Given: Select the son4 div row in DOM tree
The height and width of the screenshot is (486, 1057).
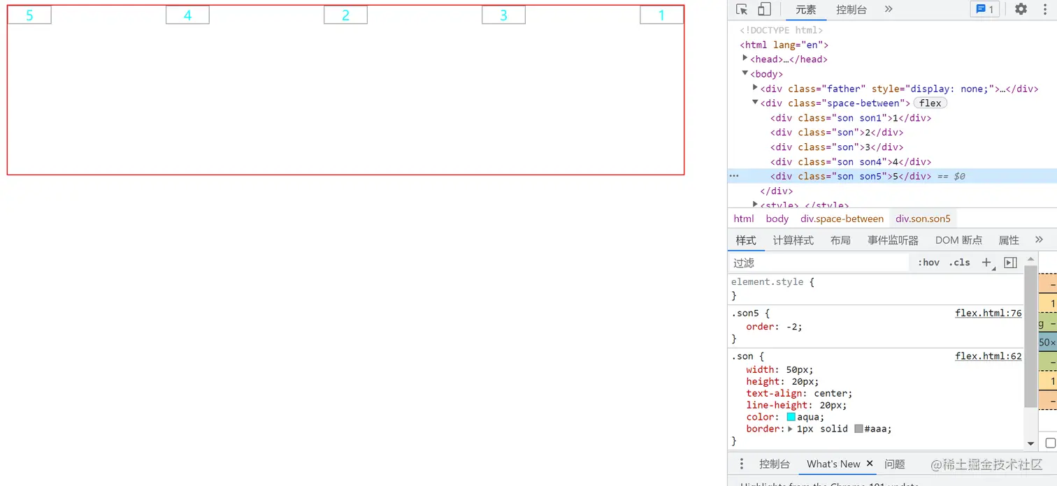Looking at the screenshot, I should (x=892, y=162).
